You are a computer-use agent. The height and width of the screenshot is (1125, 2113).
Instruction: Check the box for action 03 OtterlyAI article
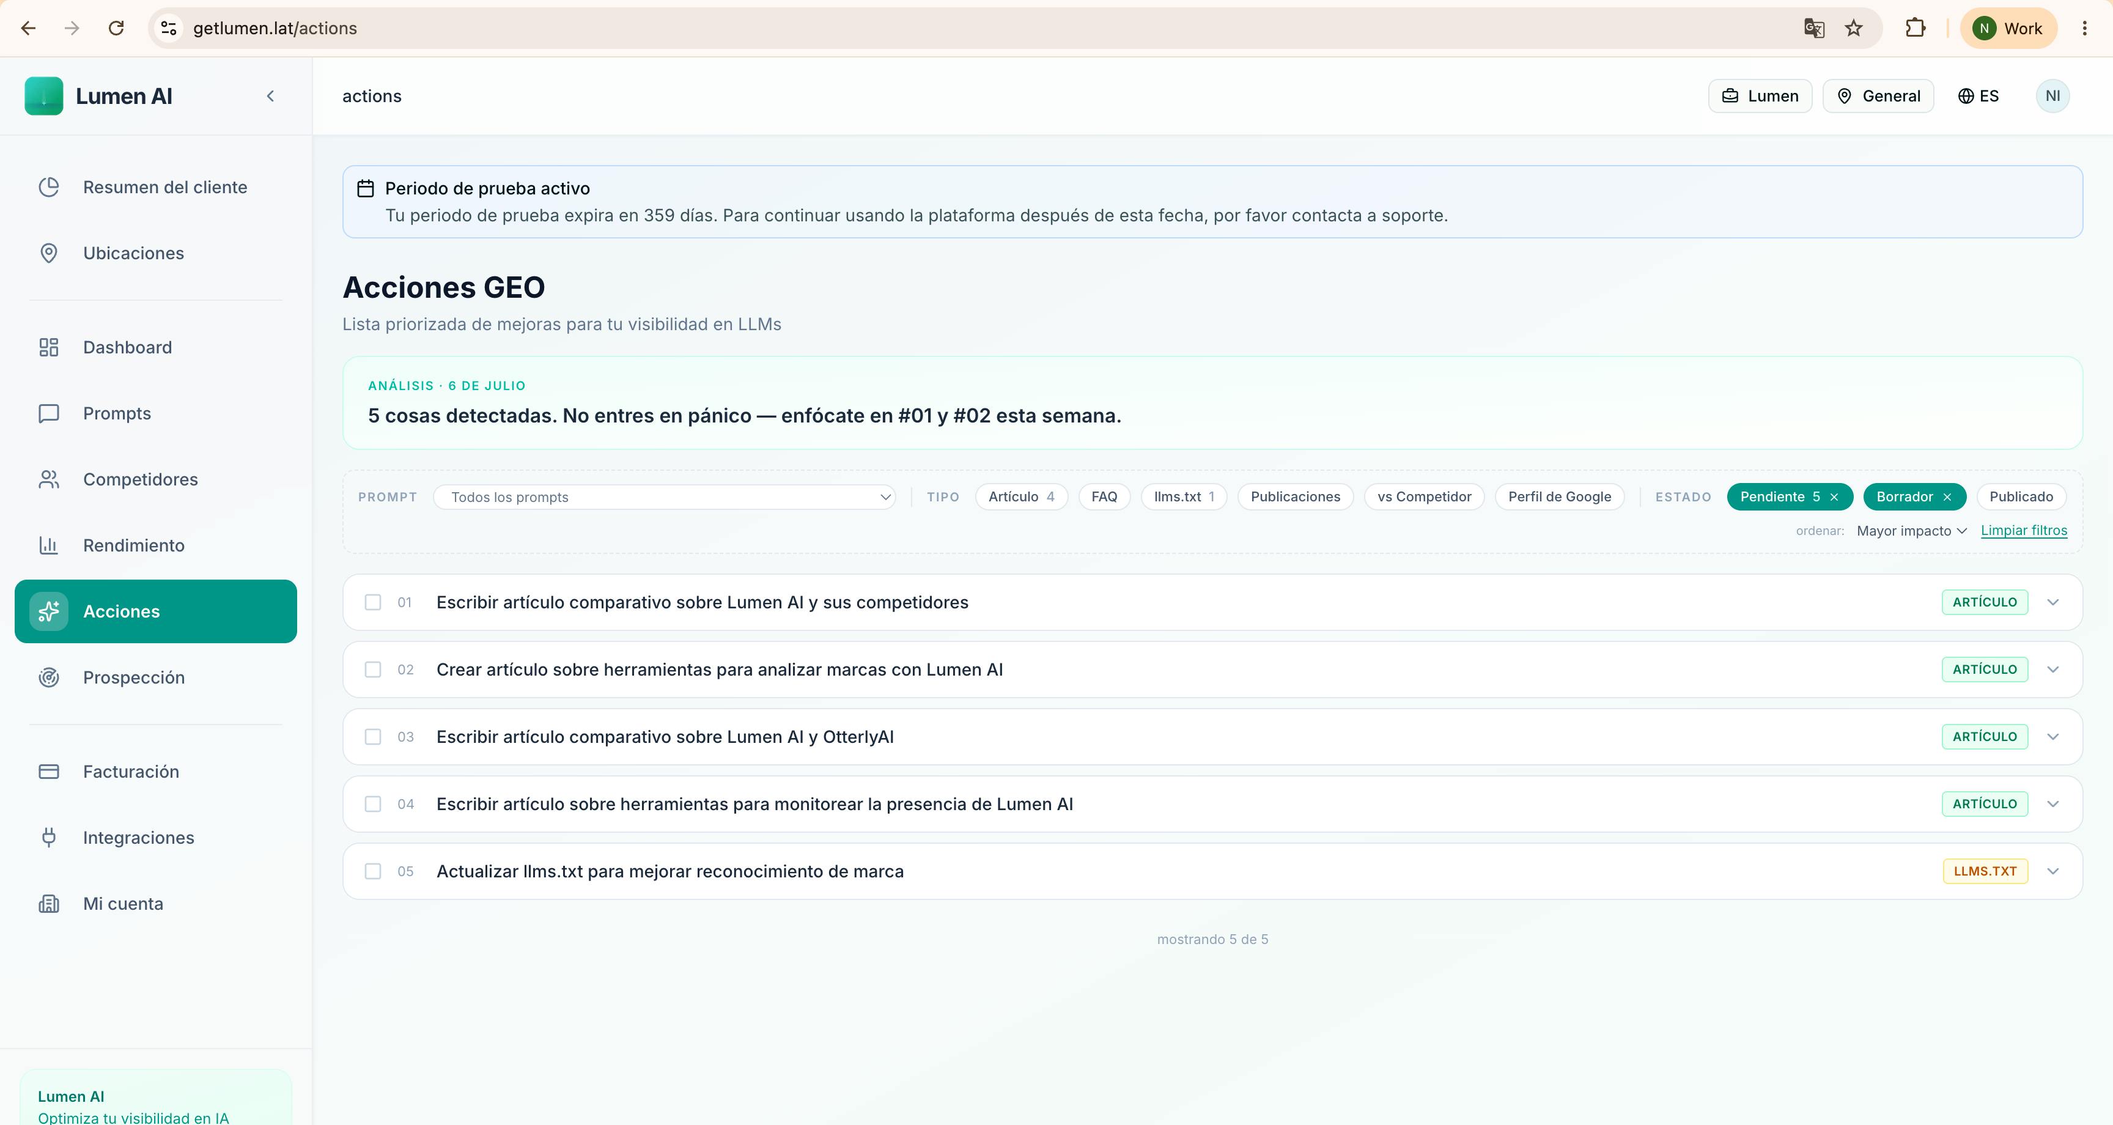click(x=373, y=737)
